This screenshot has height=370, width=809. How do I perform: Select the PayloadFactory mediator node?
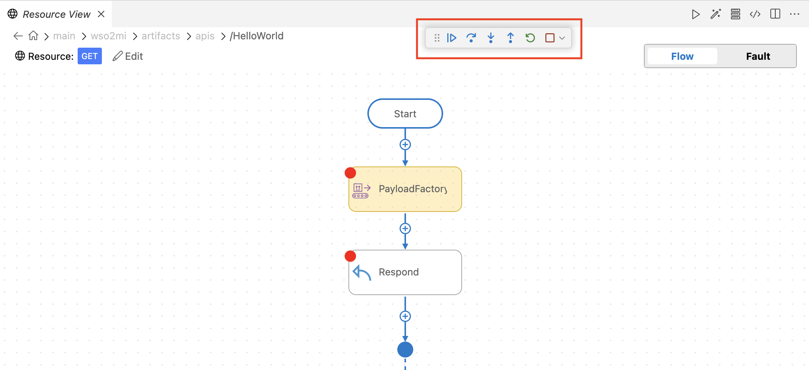point(405,189)
